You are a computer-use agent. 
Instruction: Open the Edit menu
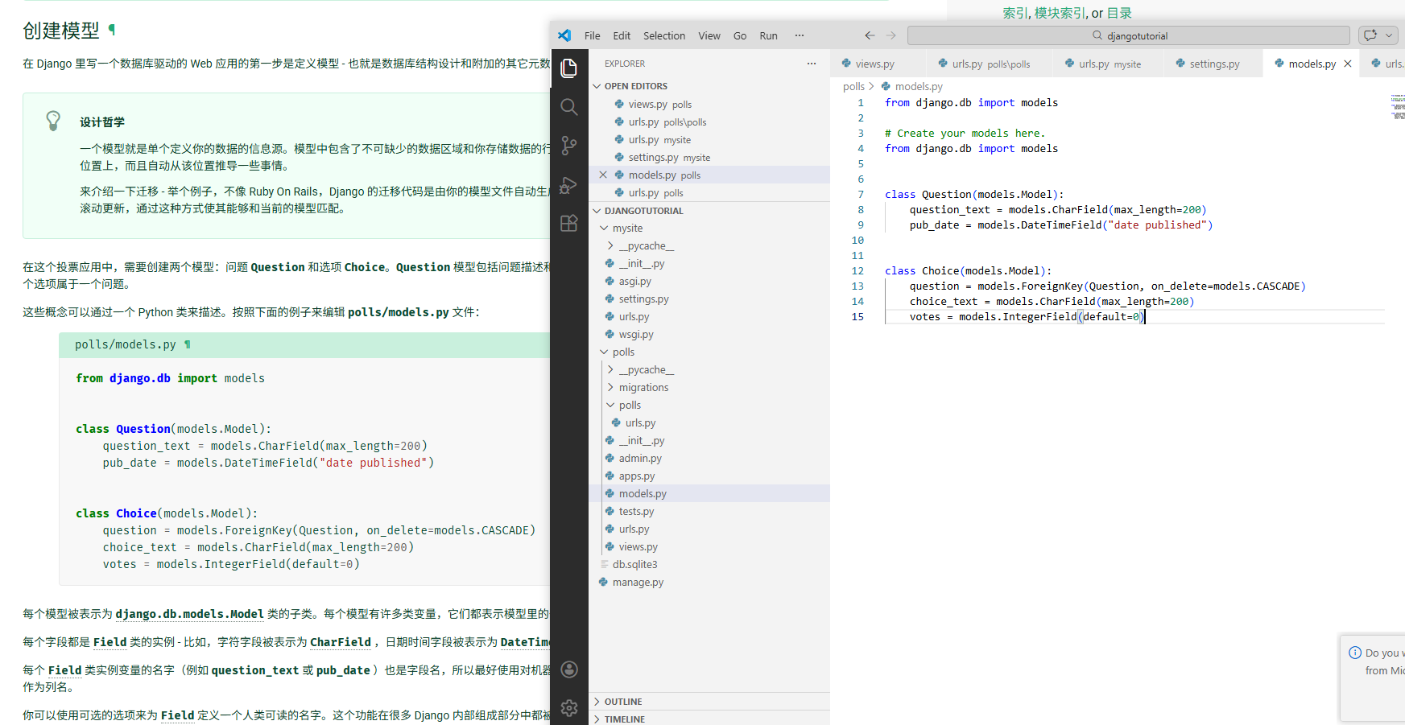622,35
